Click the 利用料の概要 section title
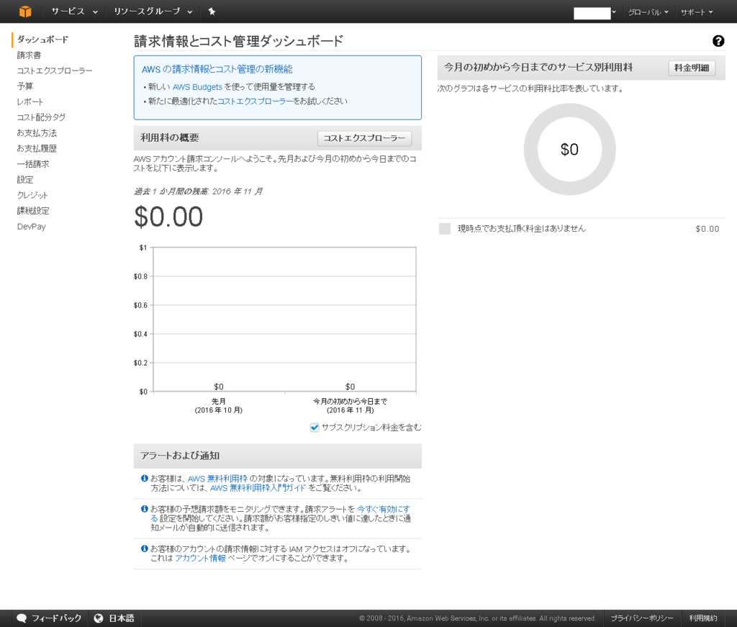This screenshot has height=627, width=737. [170, 137]
